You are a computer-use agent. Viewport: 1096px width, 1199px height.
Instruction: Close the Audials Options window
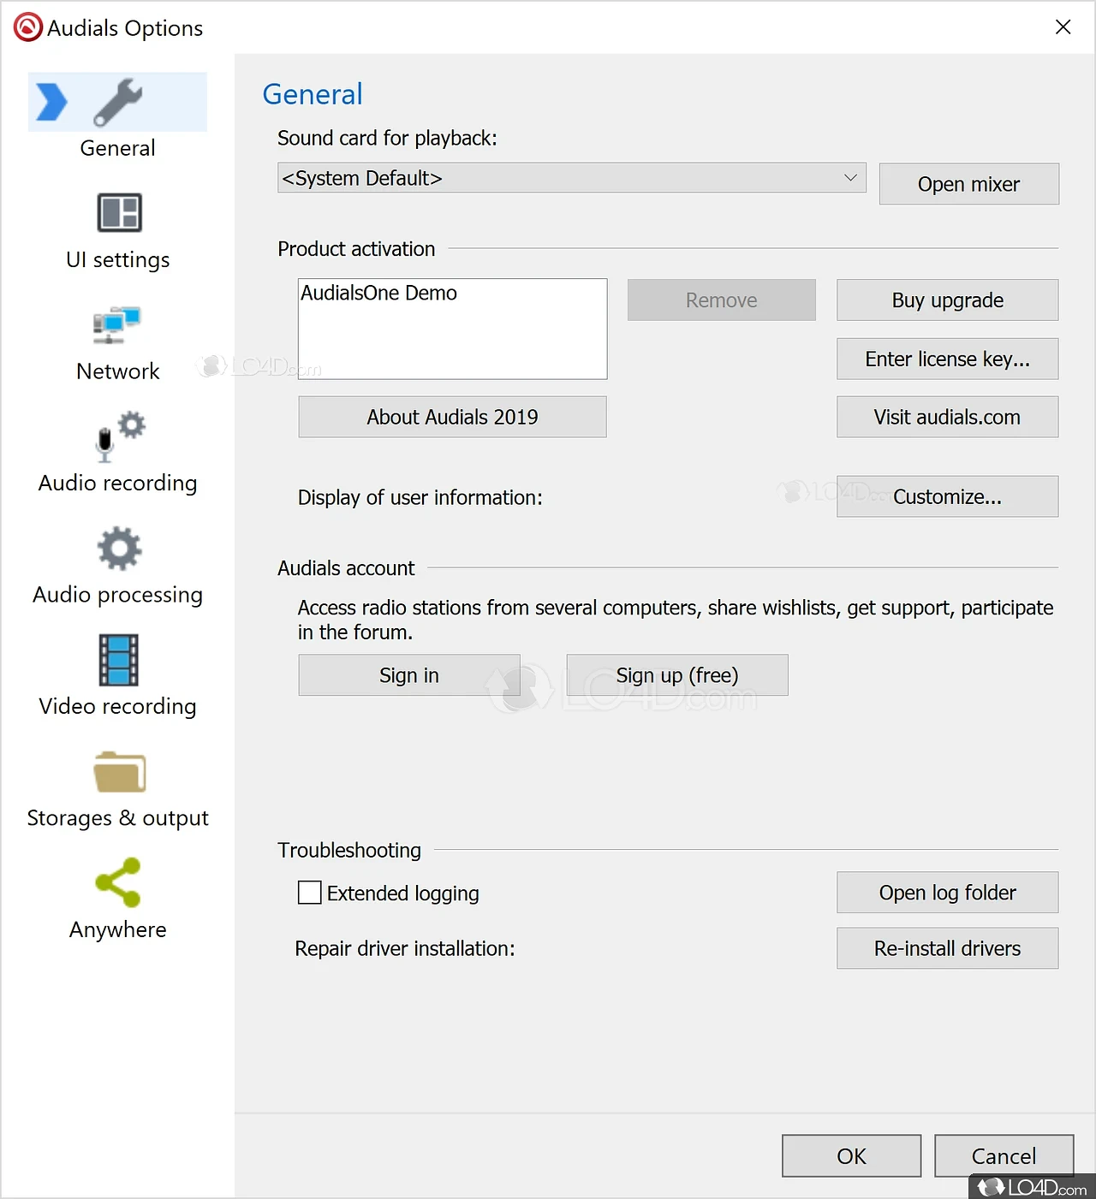pos(1063,27)
